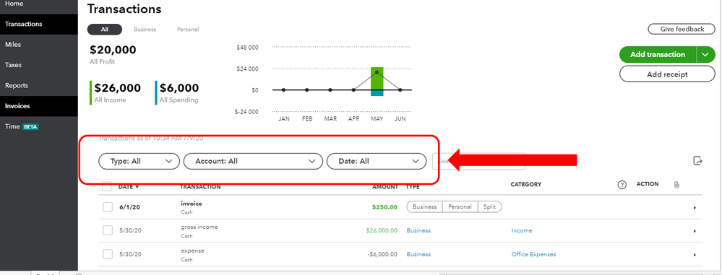Click the JAN data point on chart

tap(283, 90)
